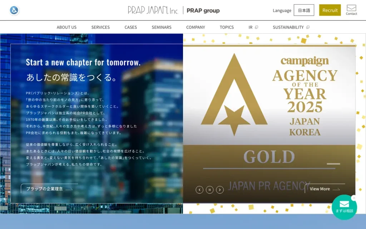Open the SUSTAINABILITY external link

click(x=291, y=27)
